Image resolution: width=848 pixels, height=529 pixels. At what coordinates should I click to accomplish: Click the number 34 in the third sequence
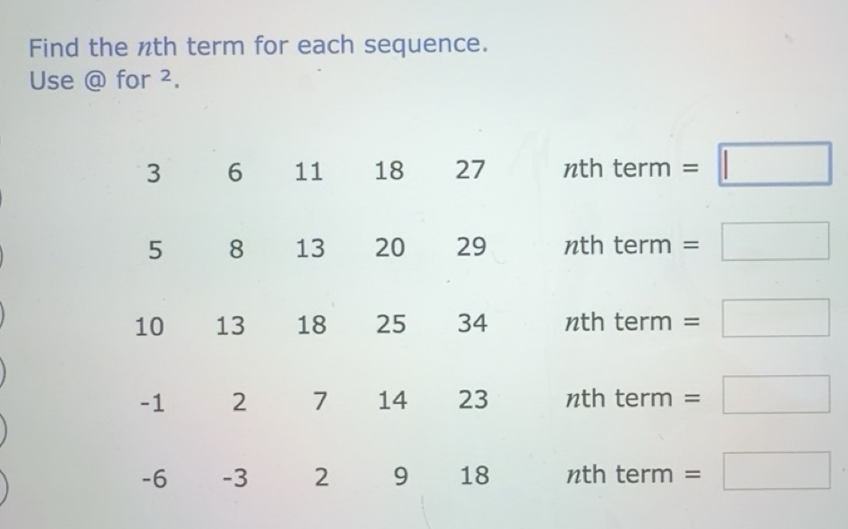(472, 323)
